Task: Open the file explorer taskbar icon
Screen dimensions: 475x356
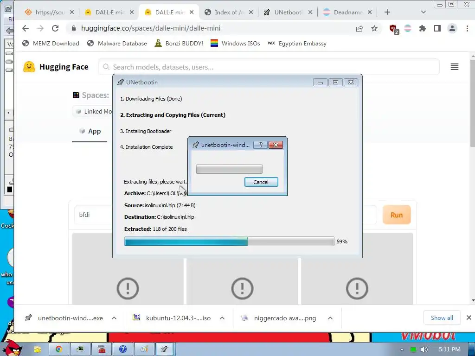Action: (37, 350)
